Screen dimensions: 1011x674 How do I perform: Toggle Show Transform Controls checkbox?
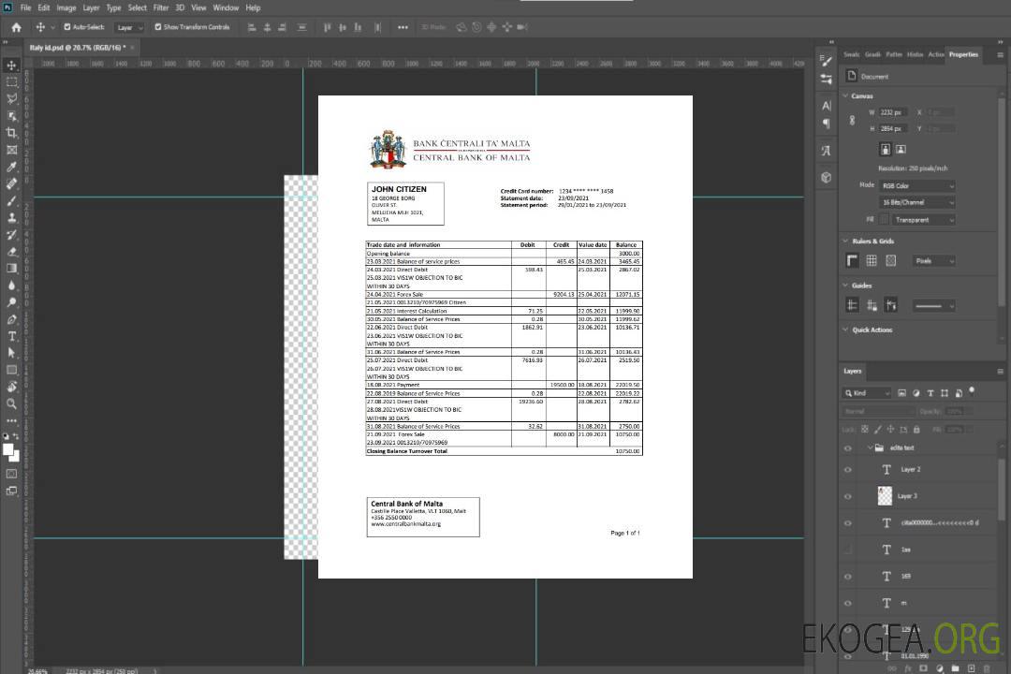[x=158, y=27]
